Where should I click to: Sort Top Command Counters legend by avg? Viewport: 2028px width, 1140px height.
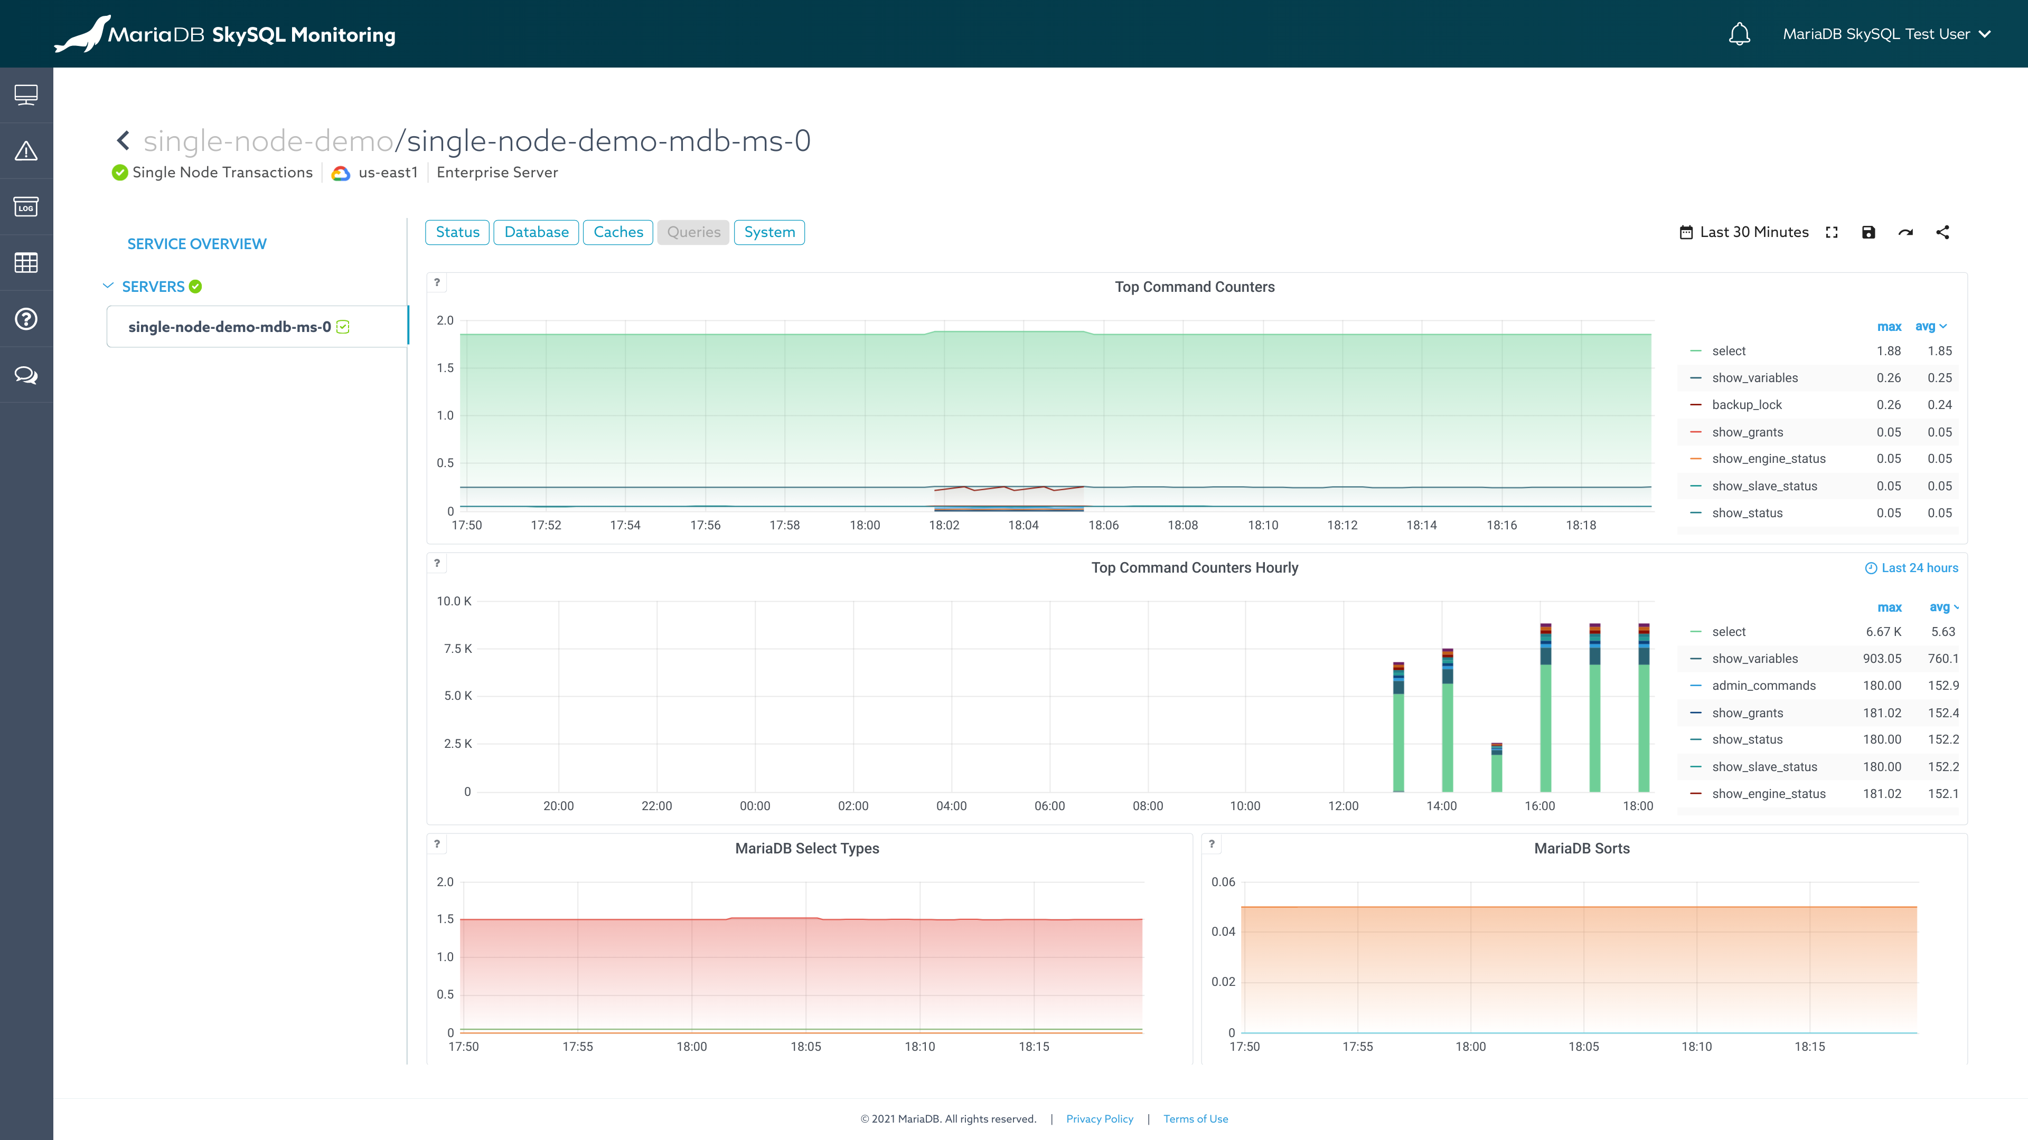click(x=1930, y=327)
